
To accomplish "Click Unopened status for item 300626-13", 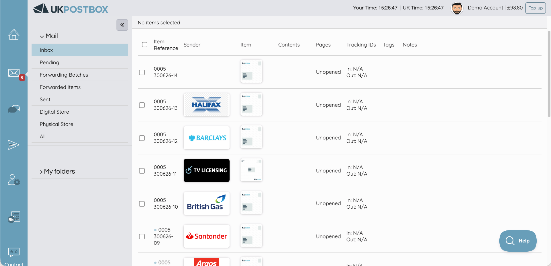I will pyautogui.click(x=328, y=105).
